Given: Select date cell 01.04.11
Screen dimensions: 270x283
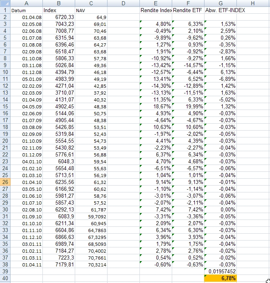Looking at the screenshot, I should coord(27,264).
